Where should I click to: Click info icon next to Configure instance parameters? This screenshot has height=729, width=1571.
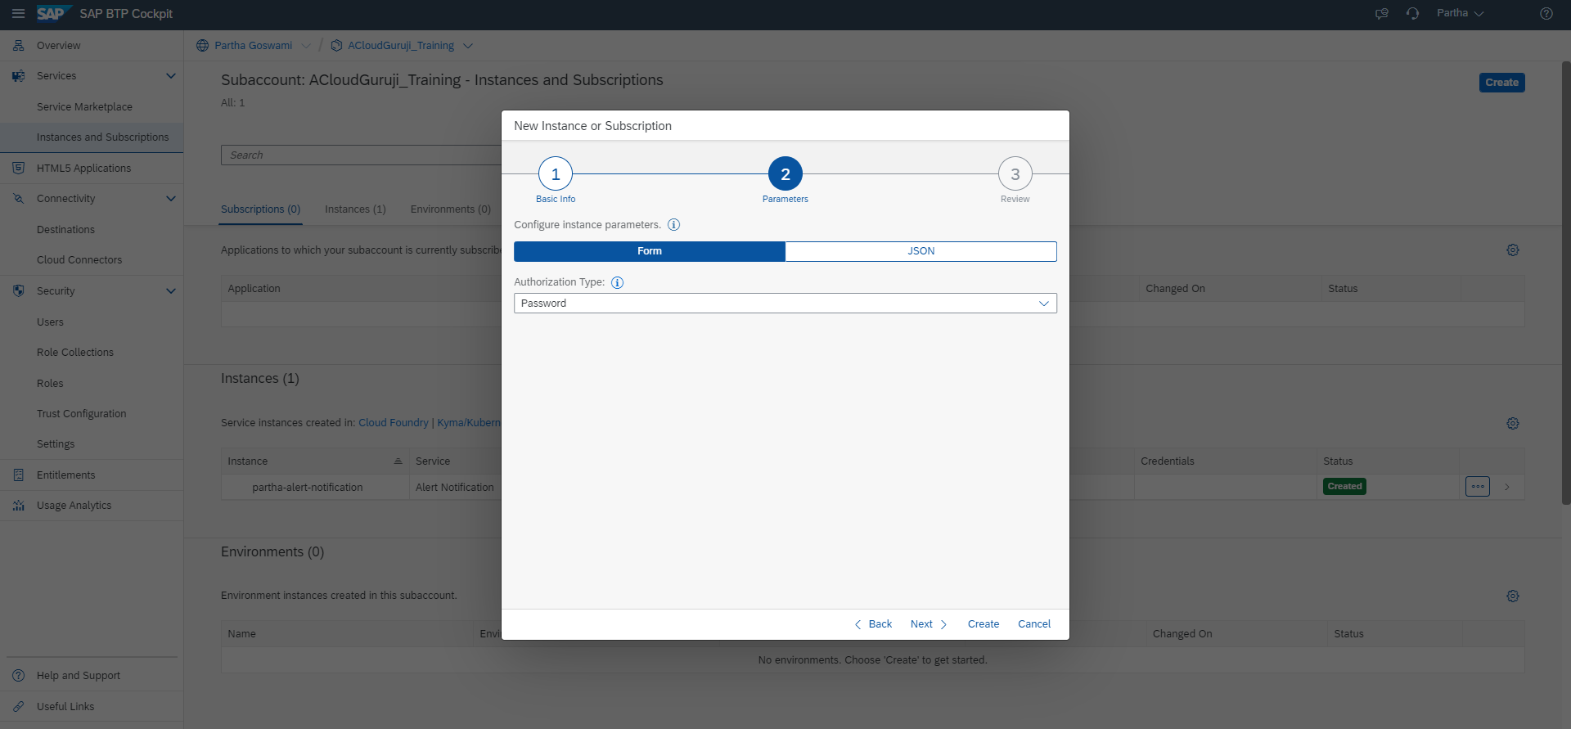point(673,225)
